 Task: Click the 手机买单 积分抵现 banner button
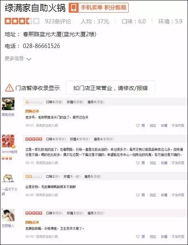99,8
